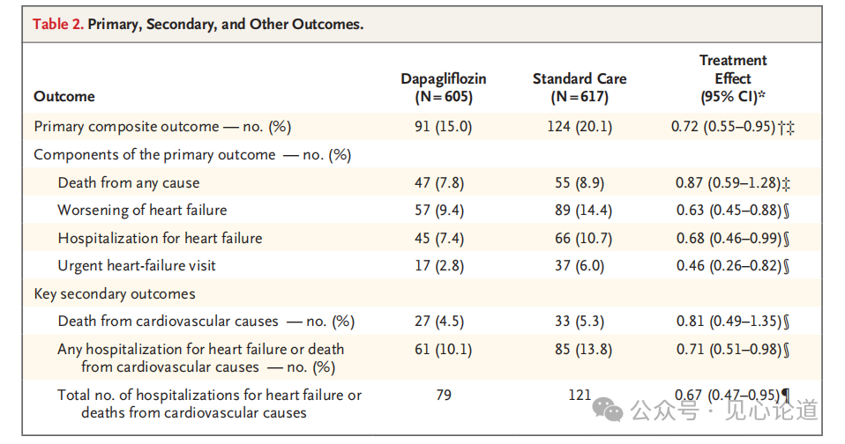
Task: Select the "Hospitalization for heart failure" row label
Action: click(160, 238)
